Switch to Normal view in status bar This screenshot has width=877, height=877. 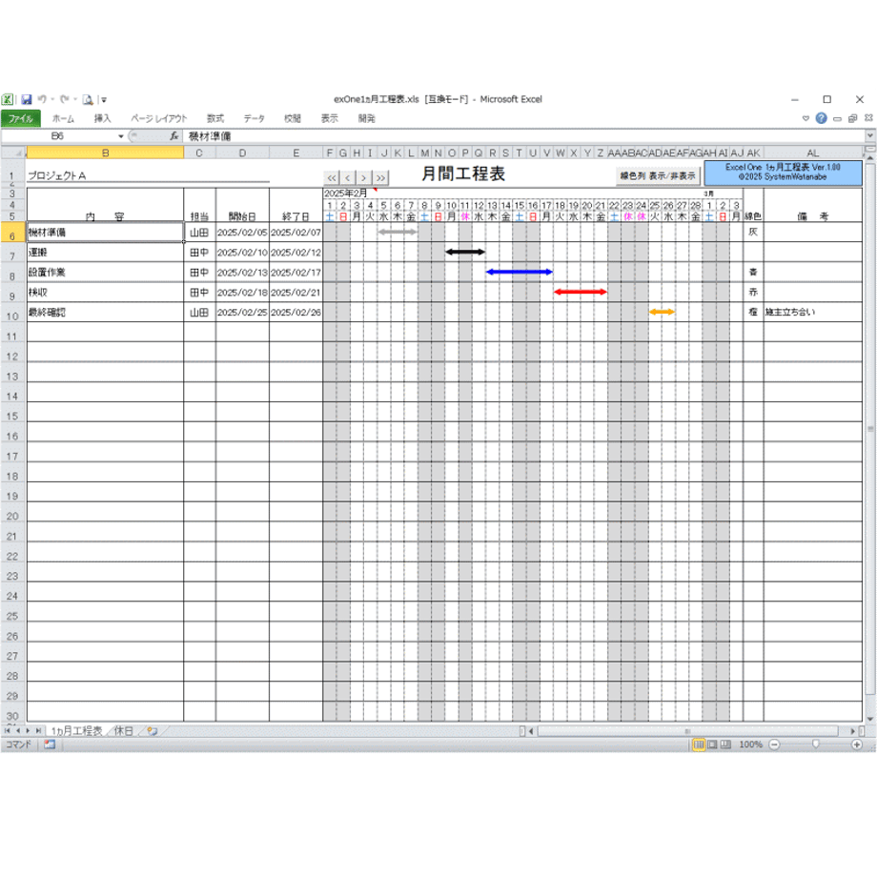click(699, 744)
